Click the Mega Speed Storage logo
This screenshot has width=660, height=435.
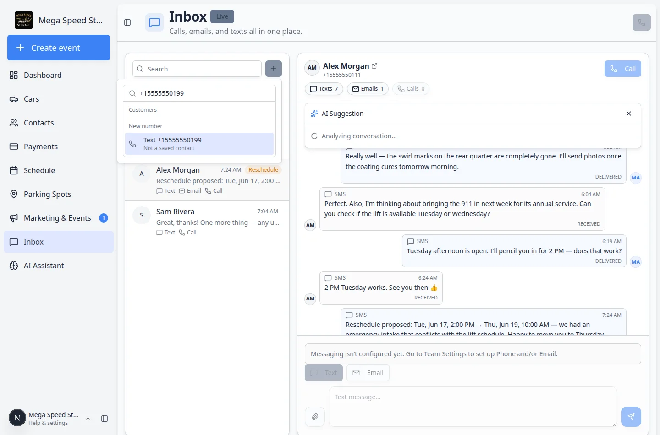[24, 20]
